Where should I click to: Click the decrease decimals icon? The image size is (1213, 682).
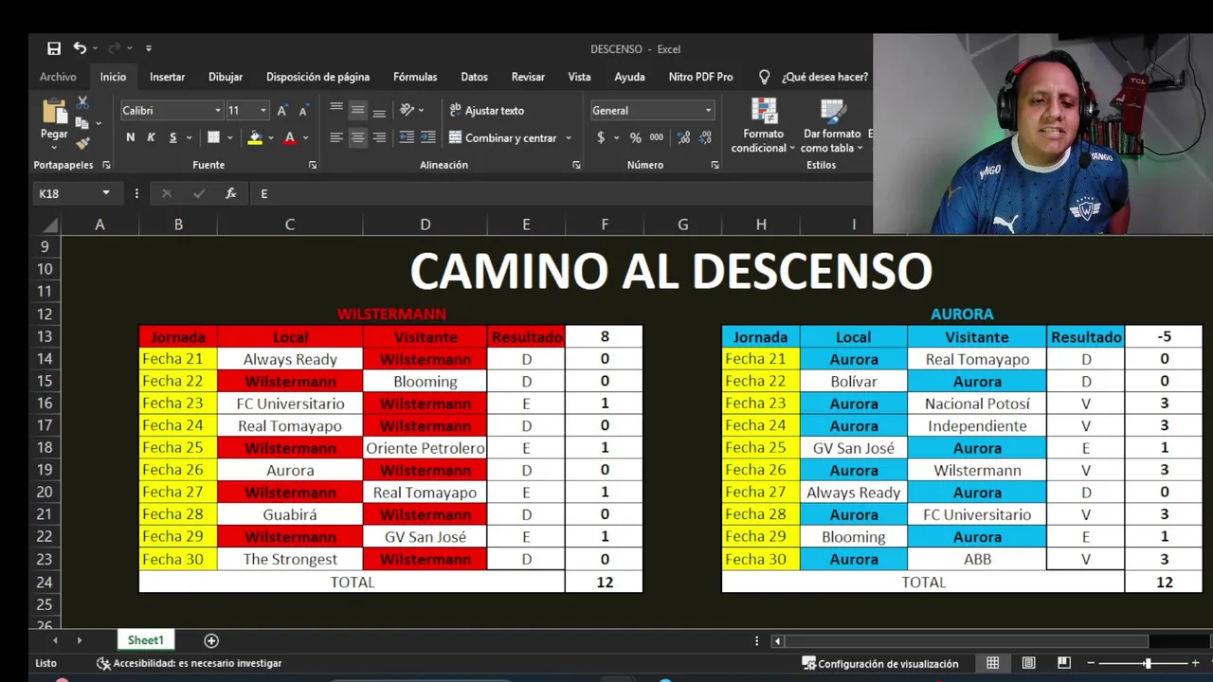tap(707, 137)
